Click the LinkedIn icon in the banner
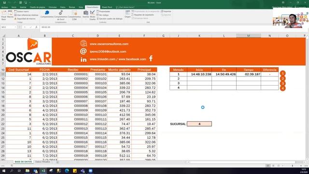 pos(84,59)
